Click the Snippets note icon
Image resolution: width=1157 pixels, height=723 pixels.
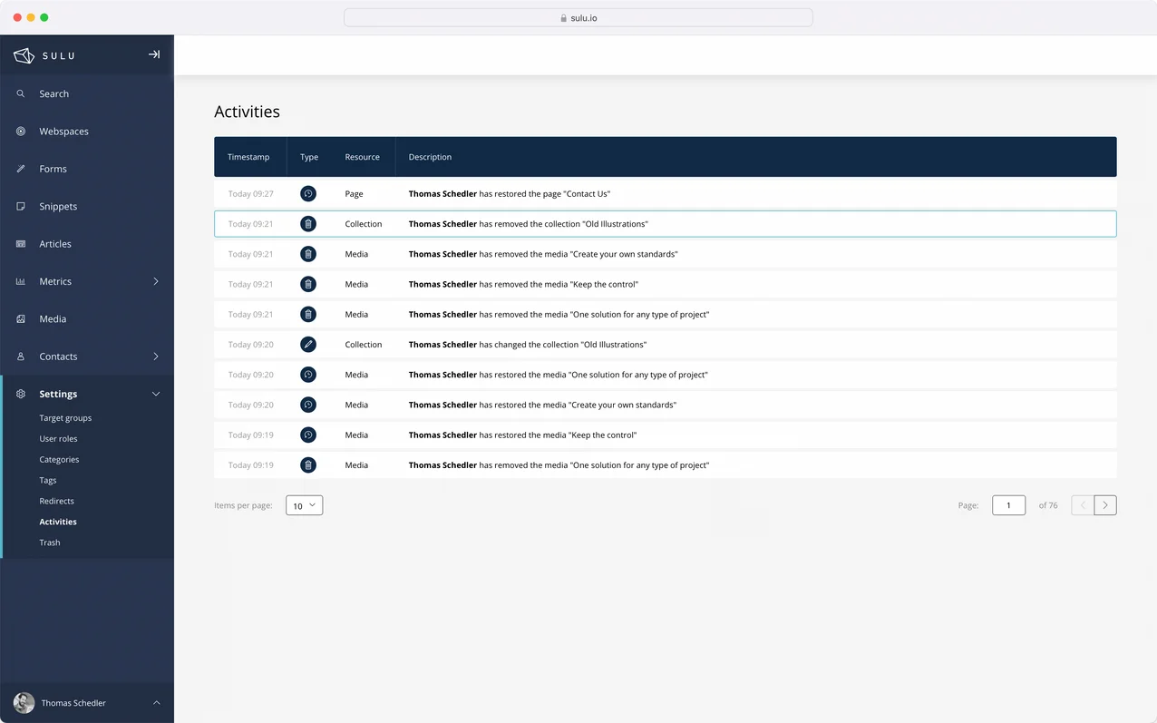[x=21, y=207]
